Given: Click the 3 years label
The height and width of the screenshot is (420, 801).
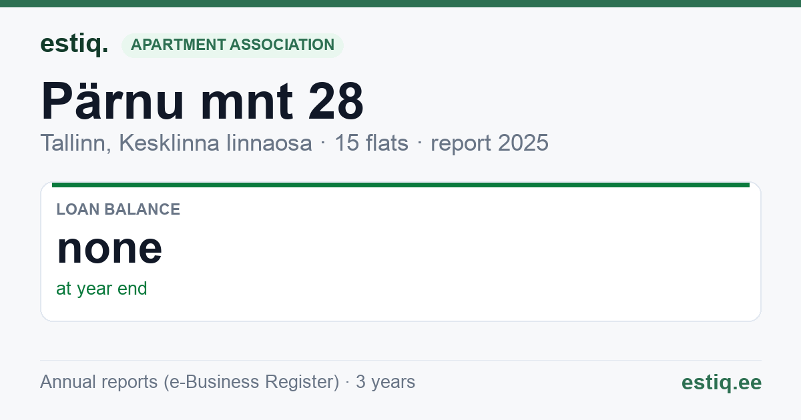Looking at the screenshot, I should [385, 382].
